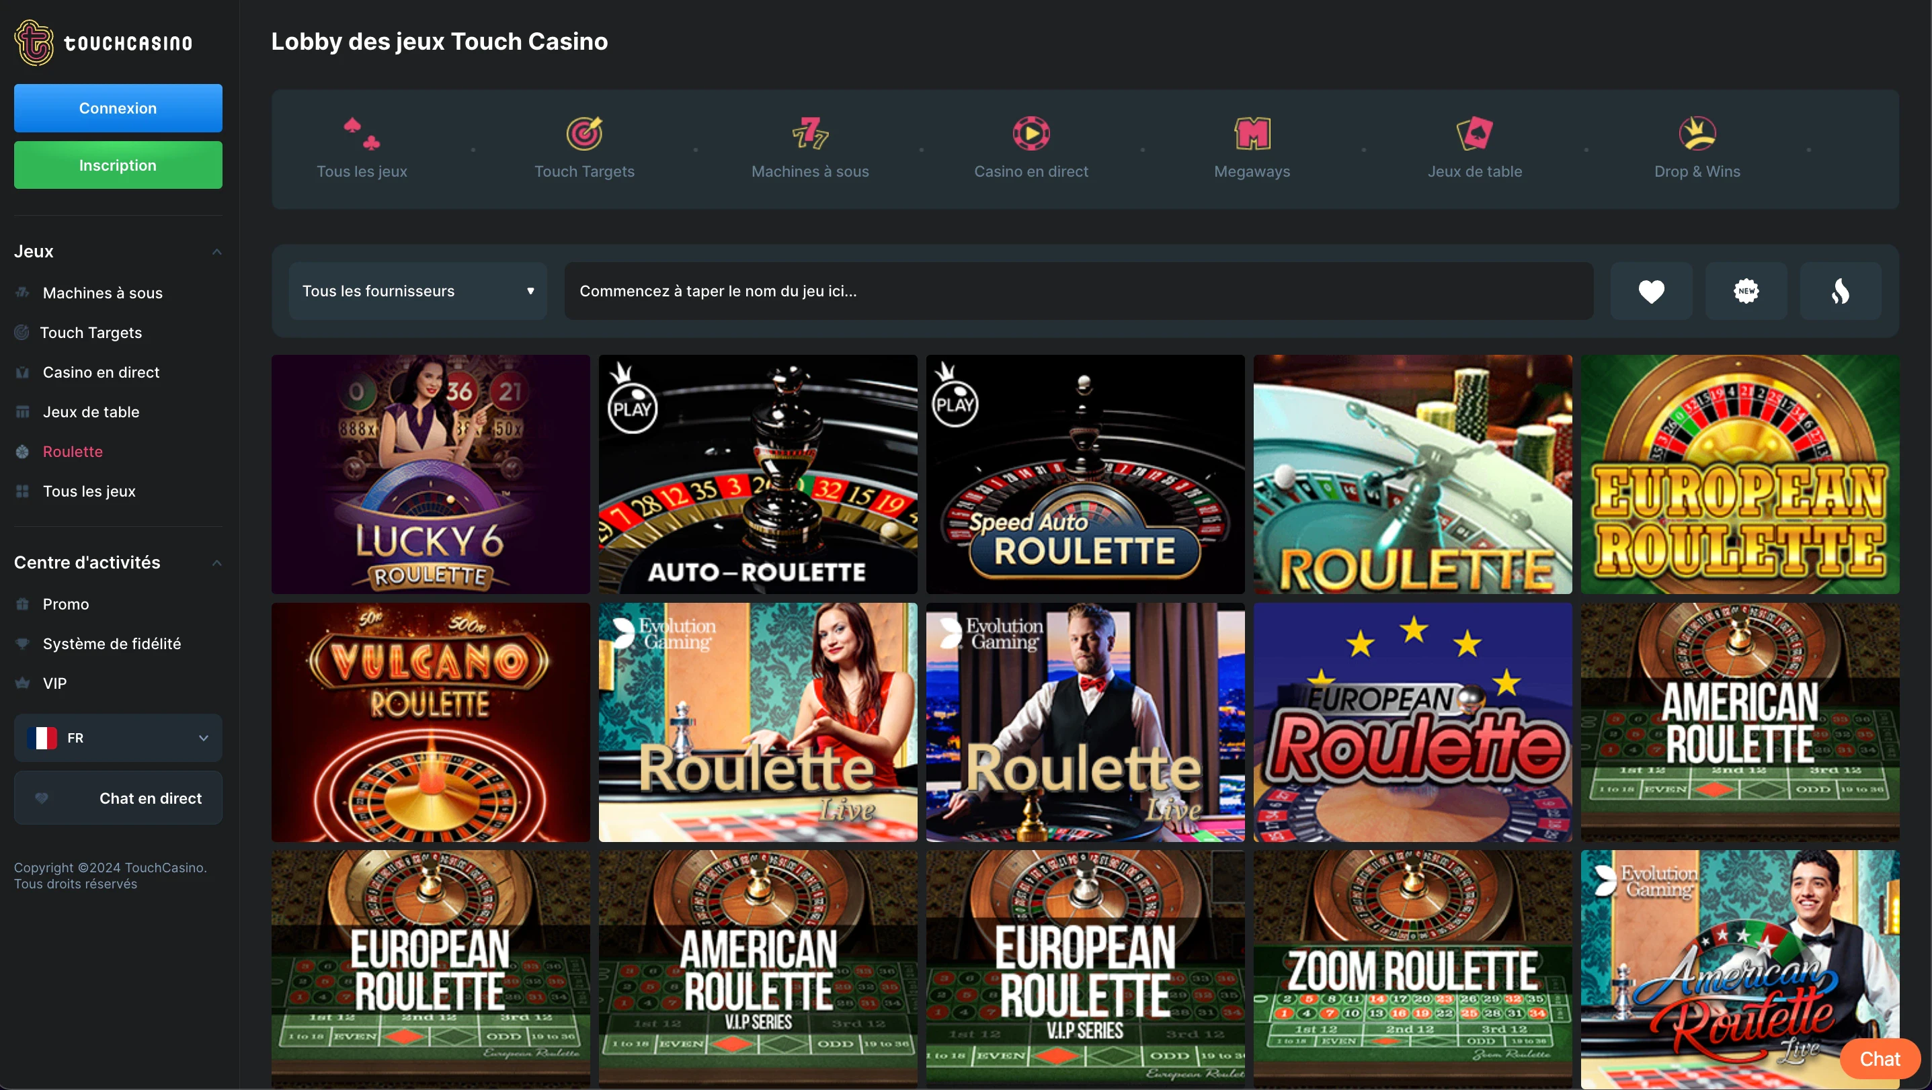Viewport: 1932px width, 1090px height.
Task: Click the VIP crown icon
Action: (x=22, y=683)
